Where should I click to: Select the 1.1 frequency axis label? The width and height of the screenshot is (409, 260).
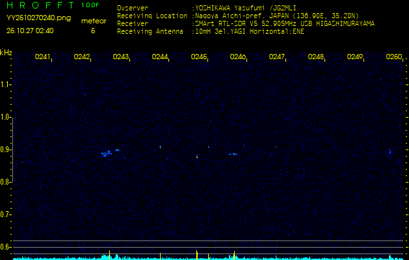click(x=6, y=84)
